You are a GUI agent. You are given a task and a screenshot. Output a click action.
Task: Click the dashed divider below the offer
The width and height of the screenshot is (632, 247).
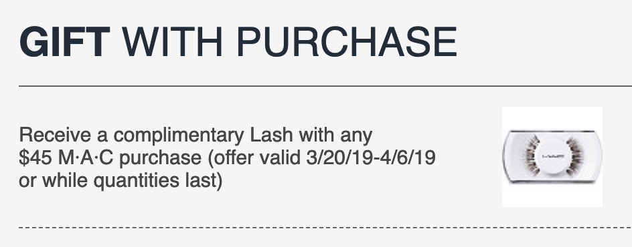point(325,228)
